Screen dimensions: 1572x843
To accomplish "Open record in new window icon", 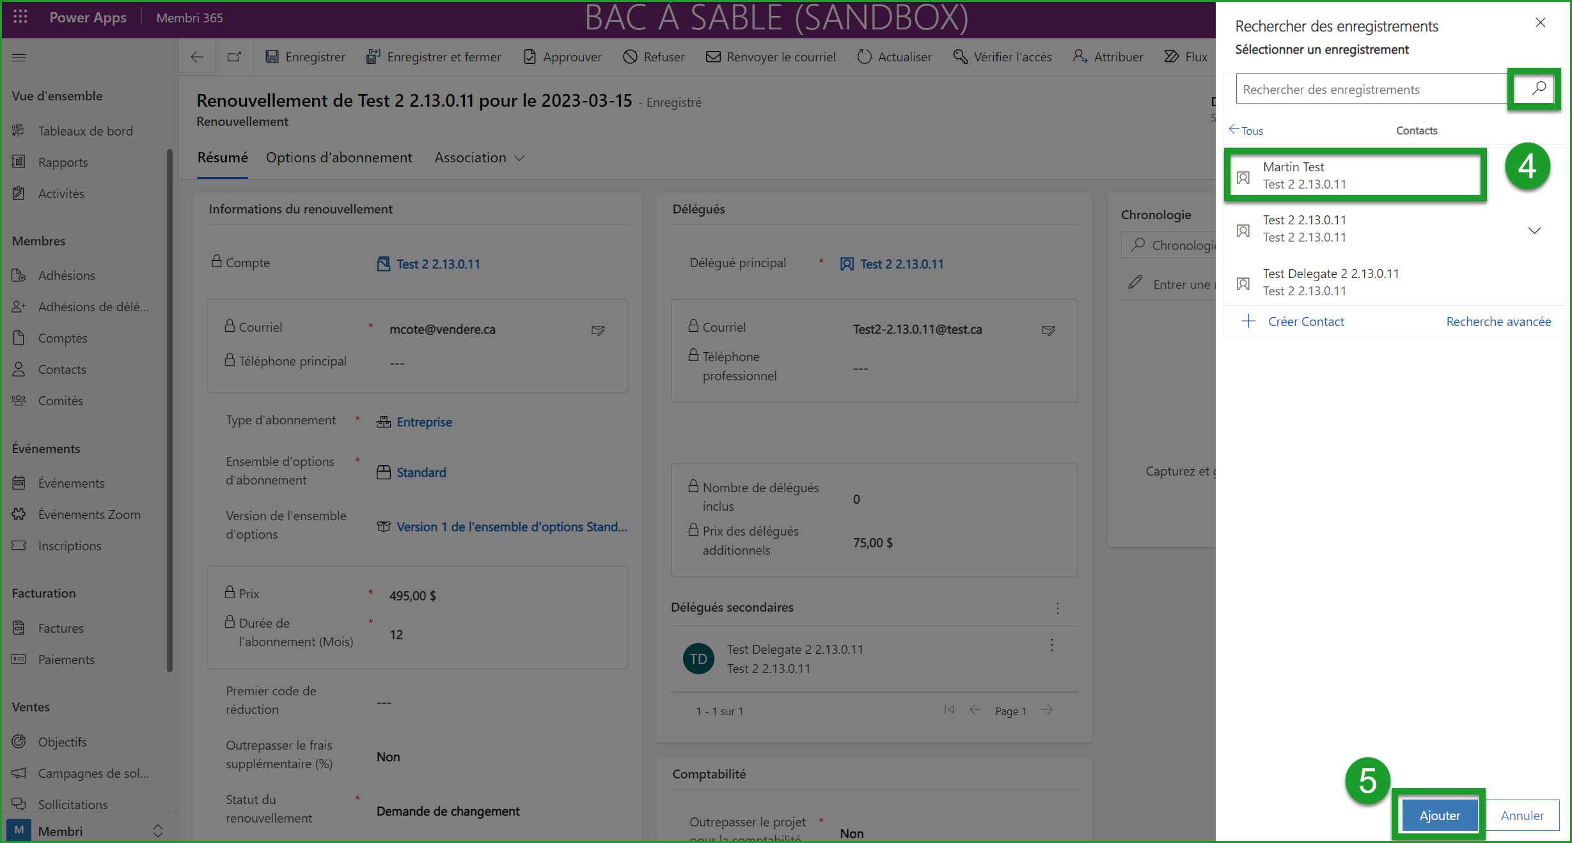I will 234,57.
